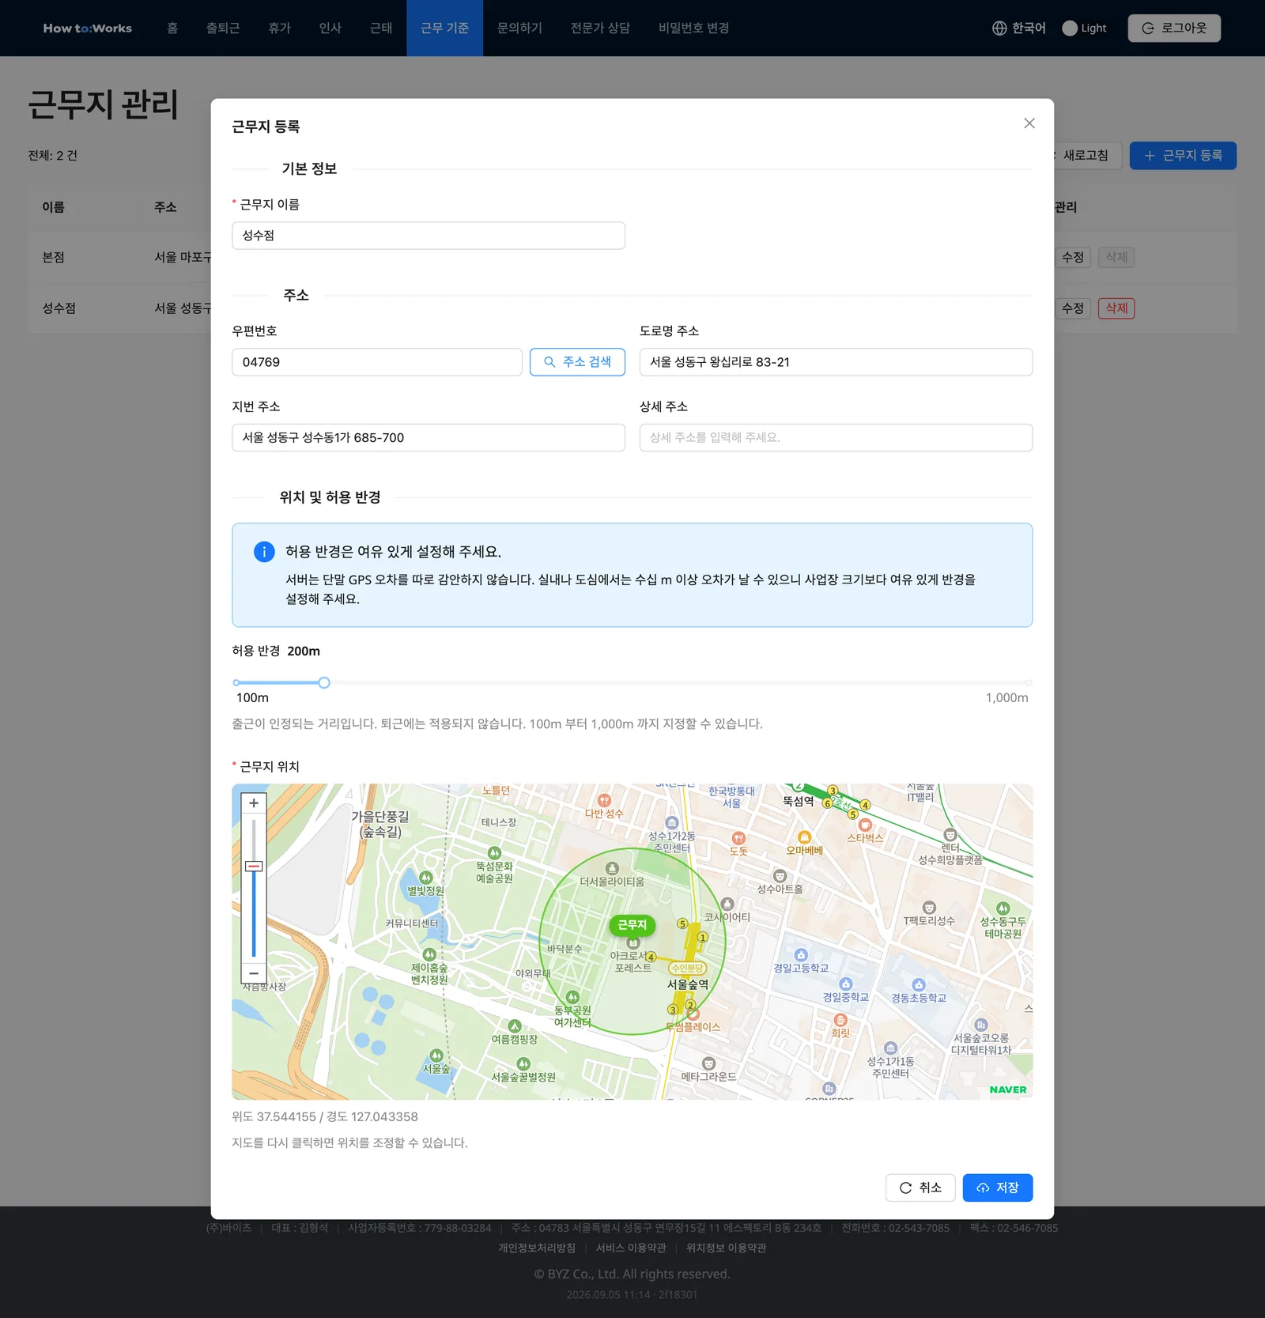Viewport: 1265px width, 1318px height.
Task: Toggle the Light theme switch
Action: [1070, 28]
